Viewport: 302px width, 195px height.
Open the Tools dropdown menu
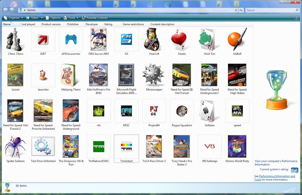coord(71,18)
